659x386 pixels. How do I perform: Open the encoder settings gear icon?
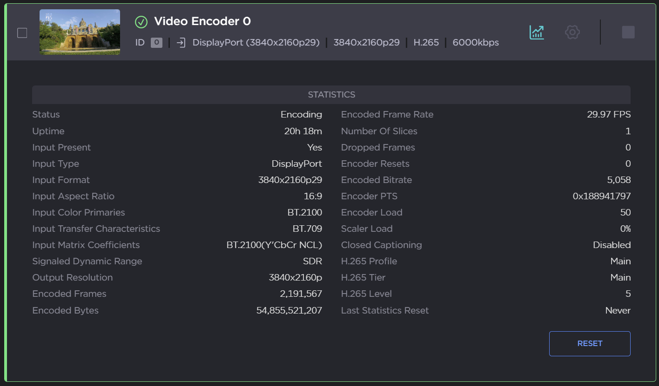572,32
